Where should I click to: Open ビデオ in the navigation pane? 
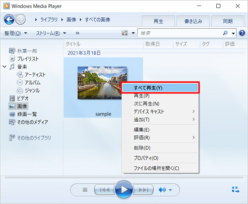point(23,98)
